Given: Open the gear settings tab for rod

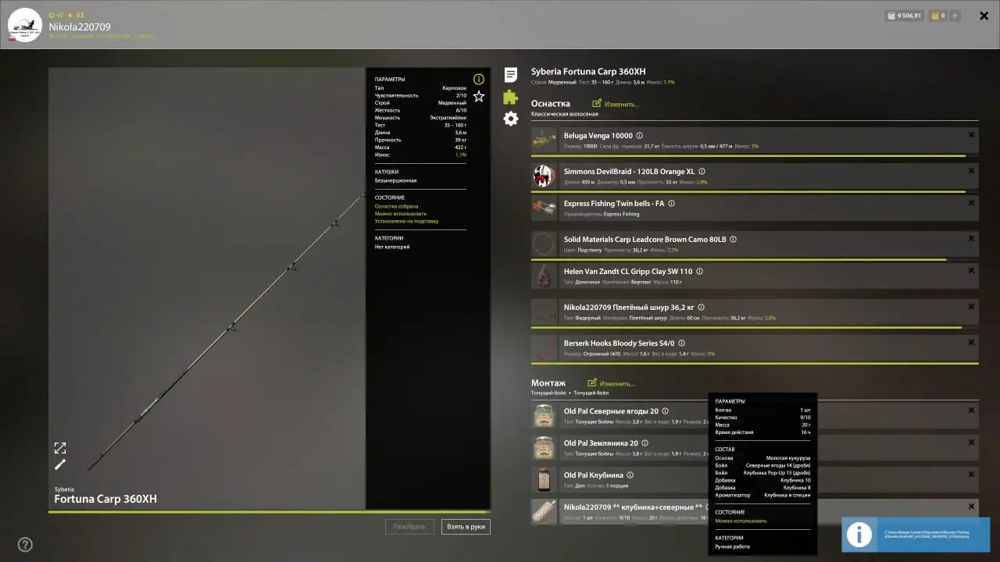Looking at the screenshot, I should [510, 119].
